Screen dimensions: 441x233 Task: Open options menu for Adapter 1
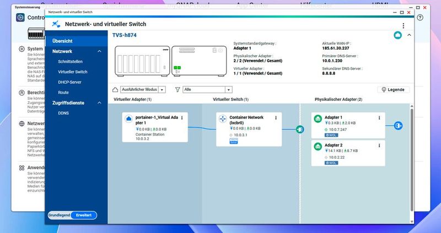[x=379, y=118]
